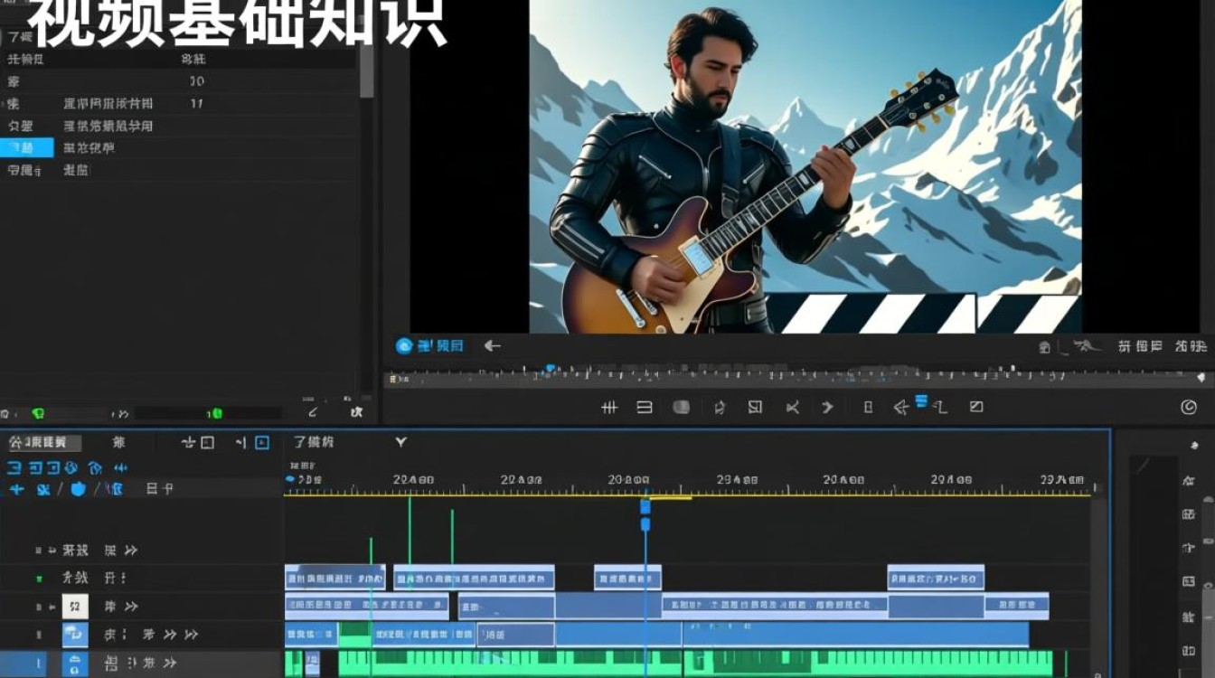Click the project panel's vertical scrollbar thumb
This screenshot has height=678, width=1215.
[x=366, y=70]
